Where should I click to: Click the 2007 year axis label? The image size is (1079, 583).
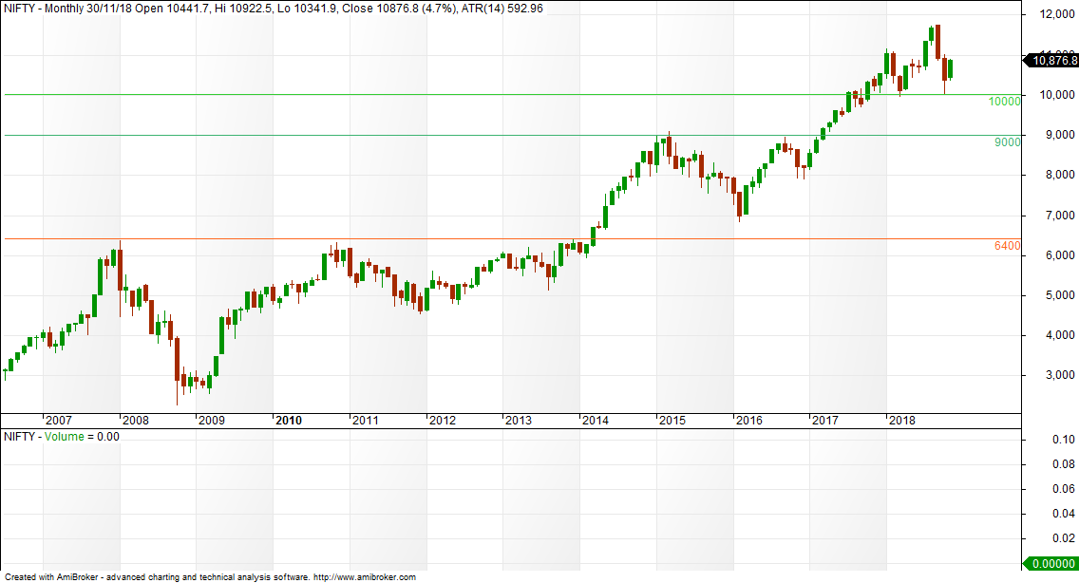coord(58,419)
